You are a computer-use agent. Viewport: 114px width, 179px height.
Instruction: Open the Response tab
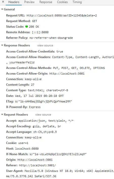[46, 2]
